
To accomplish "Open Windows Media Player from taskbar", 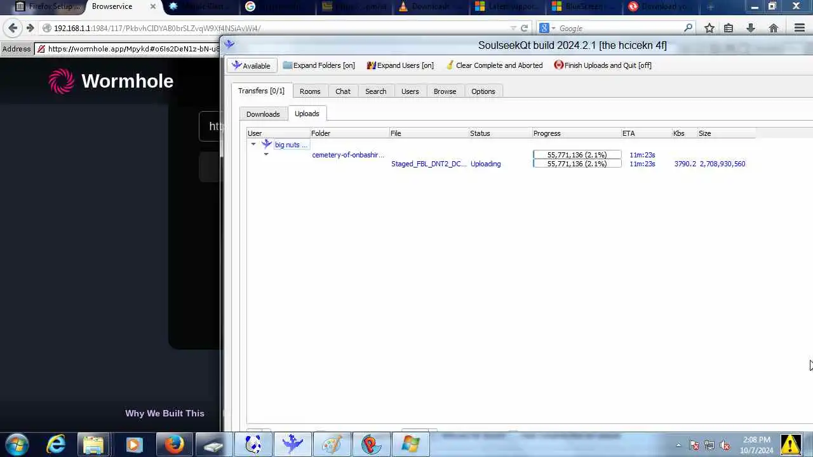I will click(133, 444).
